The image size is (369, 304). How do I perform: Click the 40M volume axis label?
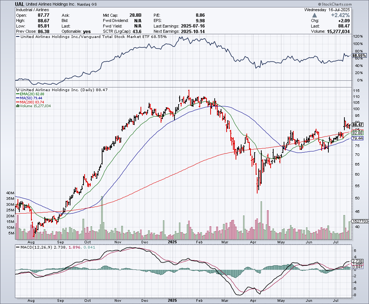click(10, 193)
